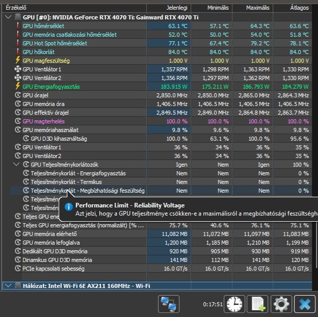Click the blue X close button in toolbar
This screenshot has width=318, height=317.
pyautogui.click(x=305, y=304)
